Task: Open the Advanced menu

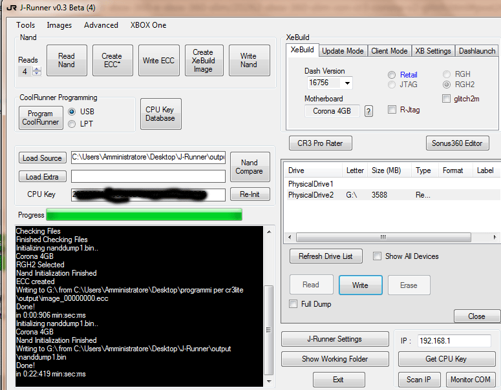Action: [x=101, y=25]
